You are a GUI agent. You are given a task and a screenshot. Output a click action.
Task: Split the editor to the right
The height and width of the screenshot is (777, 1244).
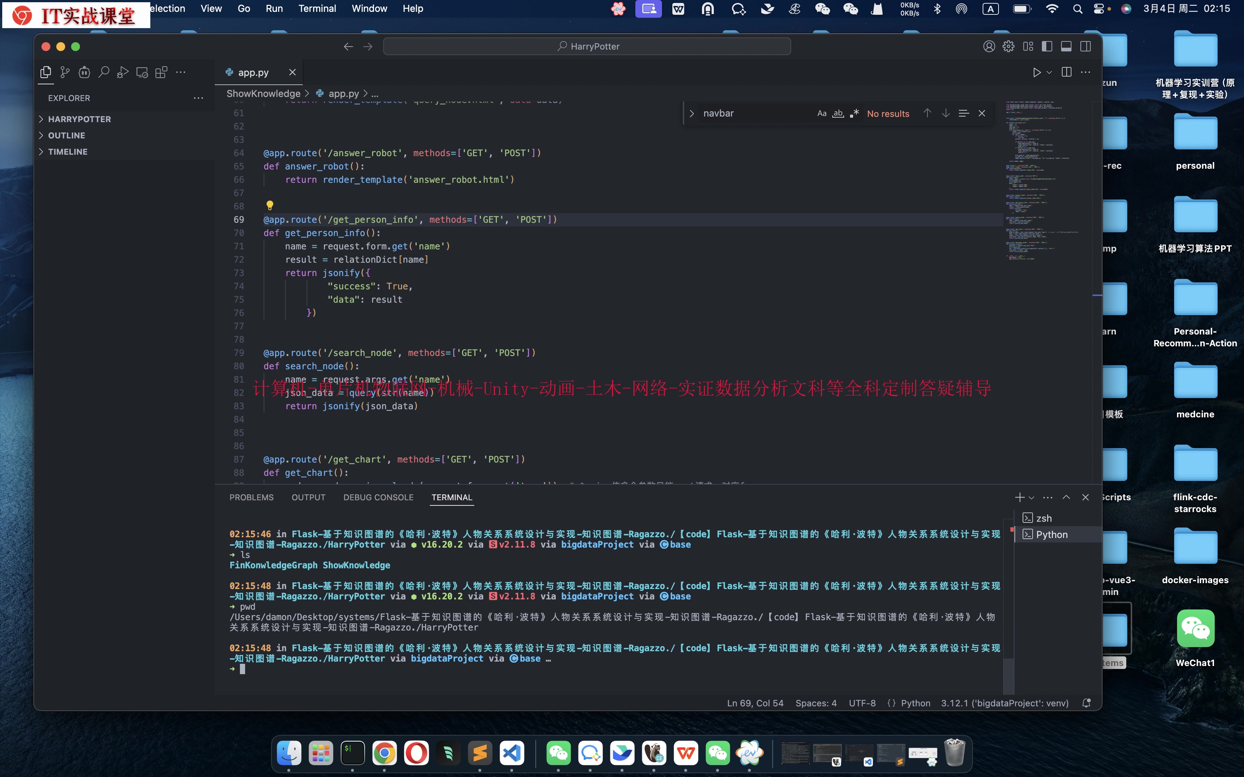[1067, 73]
